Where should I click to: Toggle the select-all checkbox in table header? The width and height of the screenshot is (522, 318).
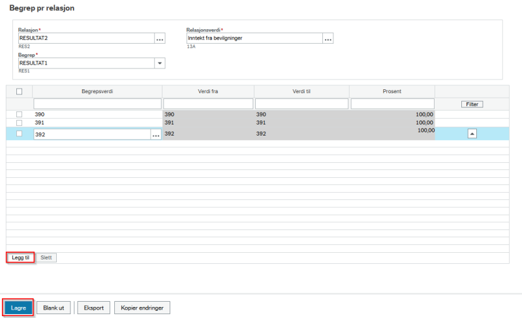(20, 91)
